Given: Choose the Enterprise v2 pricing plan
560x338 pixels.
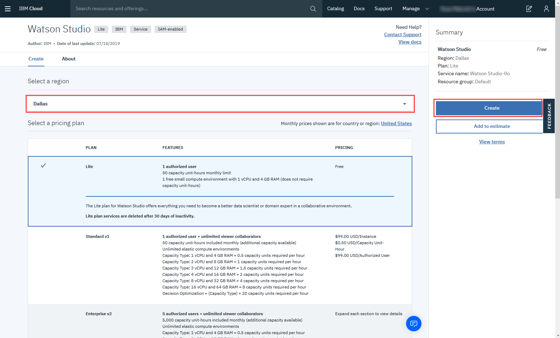Looking at the screenshot, I should click(98, 314).
